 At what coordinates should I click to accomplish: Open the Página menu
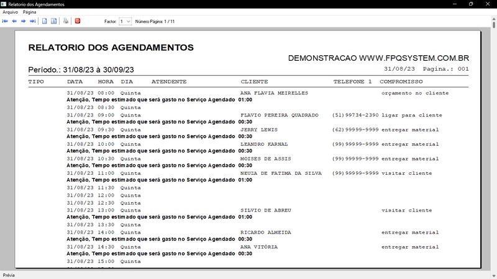29,12
